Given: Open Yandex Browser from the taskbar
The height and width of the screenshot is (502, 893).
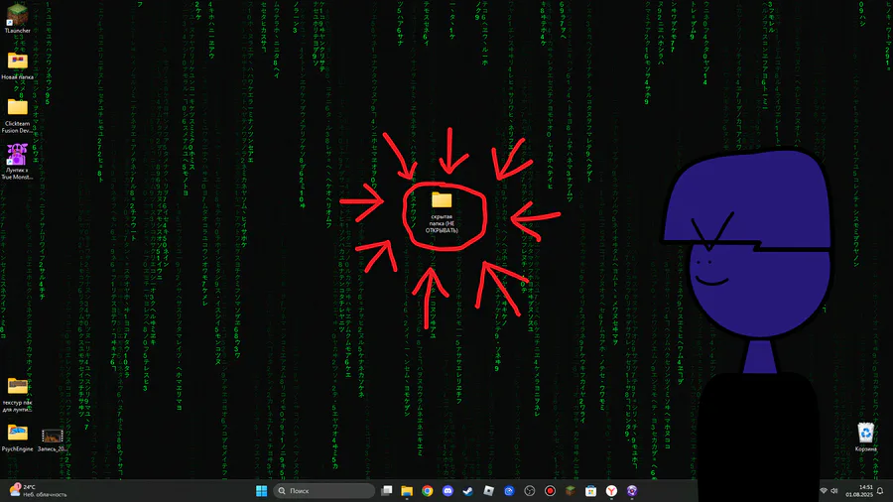Looking at the screenshot, I should (x=611, y=491).
